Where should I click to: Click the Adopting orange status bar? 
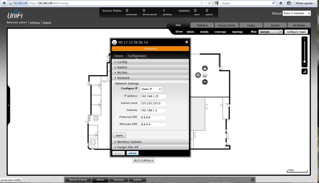coord(150,49)
